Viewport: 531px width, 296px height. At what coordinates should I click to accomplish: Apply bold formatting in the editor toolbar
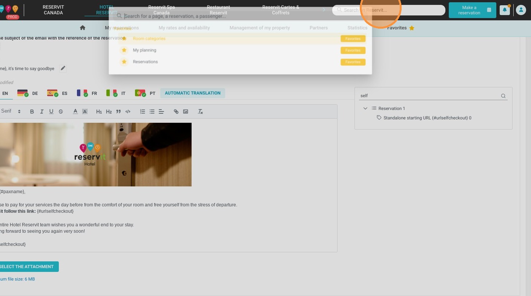(x=32, y=111)
